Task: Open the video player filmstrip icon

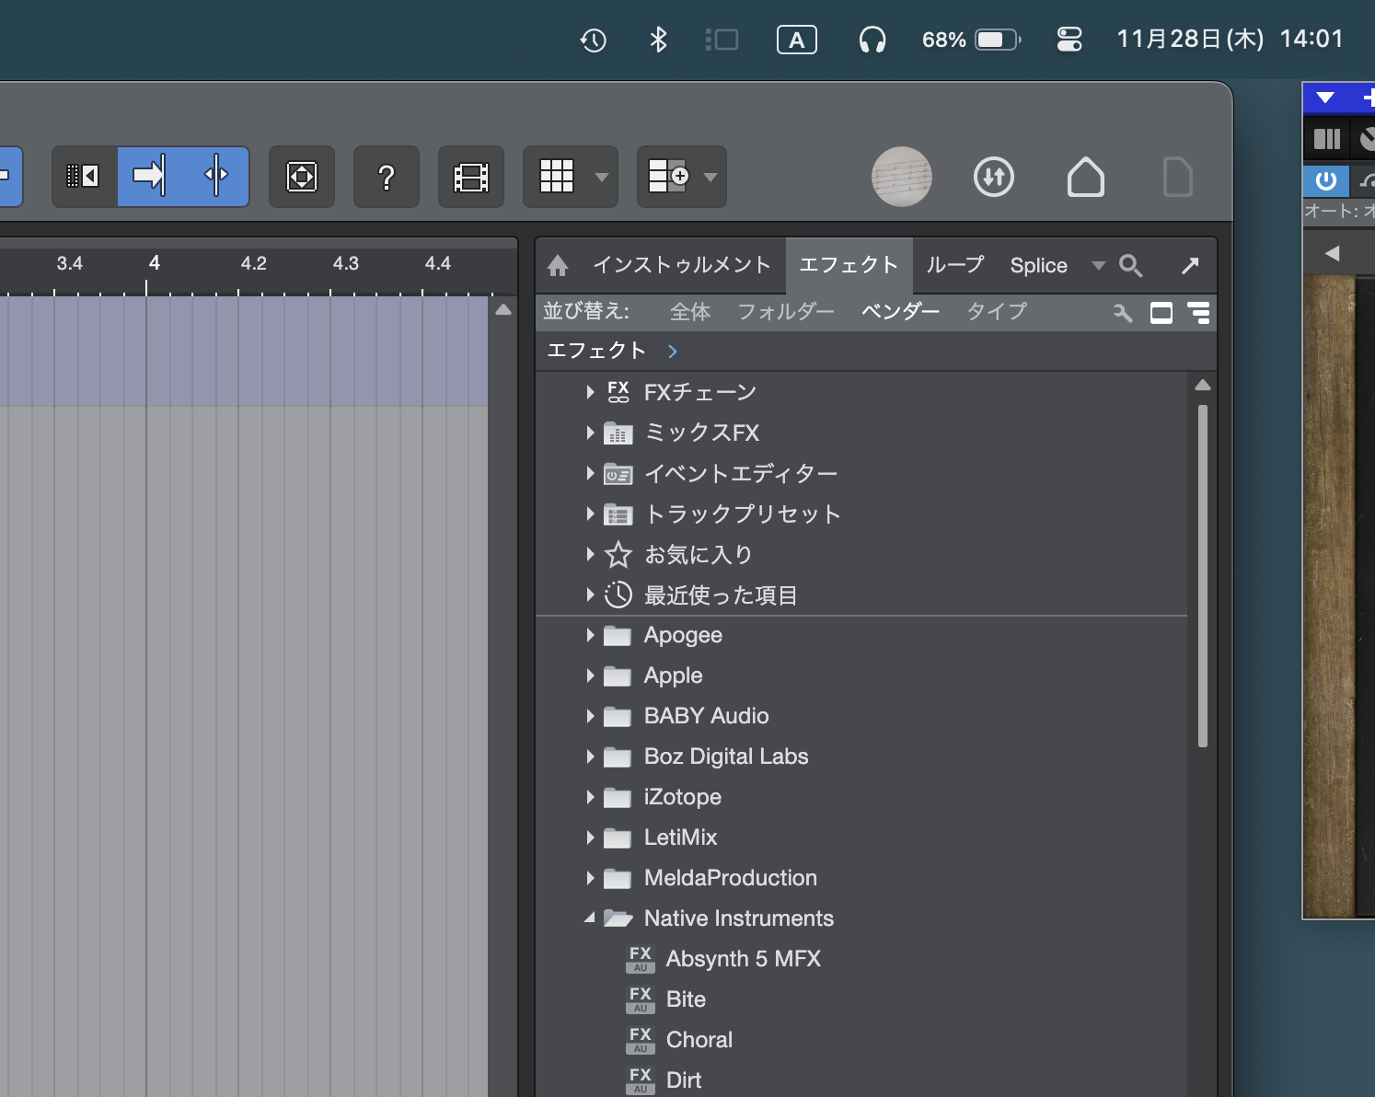Action: tap(471, 177)
